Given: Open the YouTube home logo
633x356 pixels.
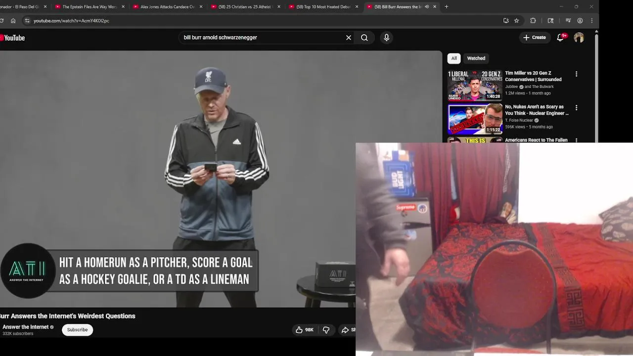Looking at the screenshot, I should coord(12,38).
